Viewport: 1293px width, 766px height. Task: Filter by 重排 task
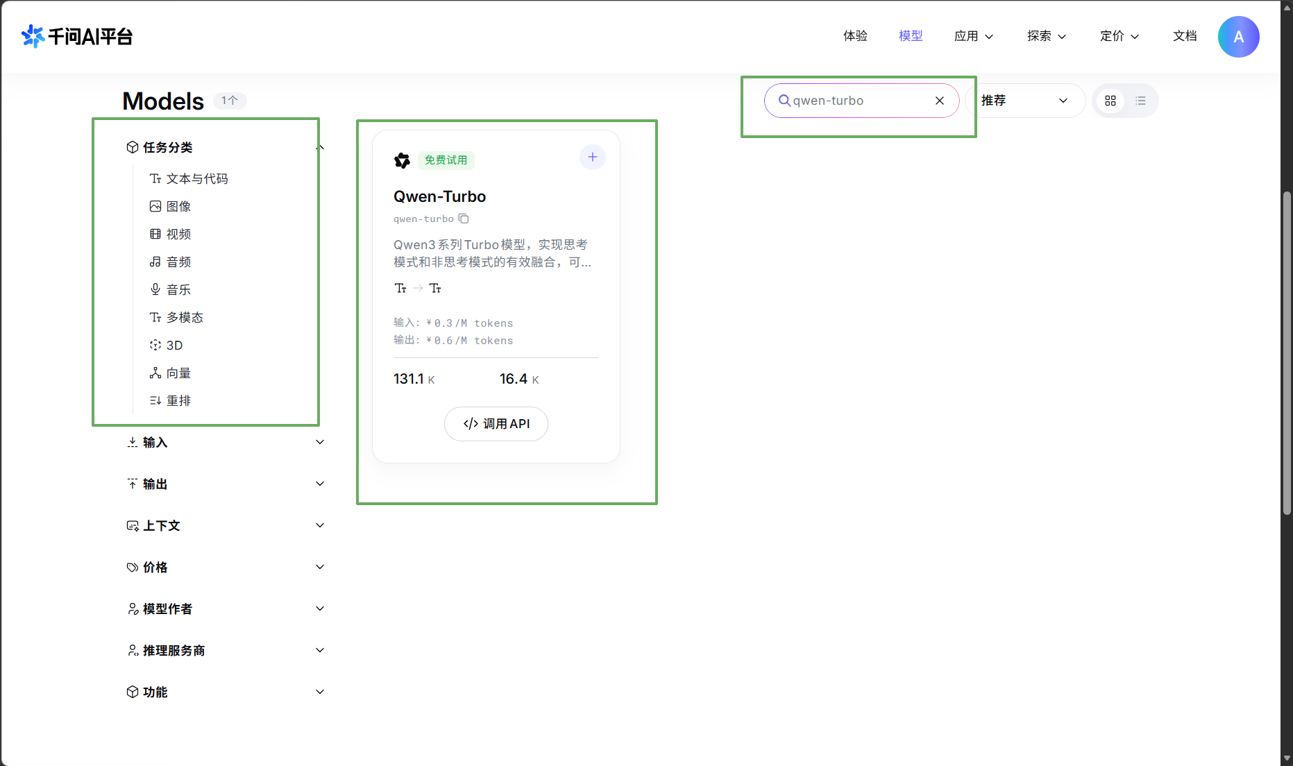pos(170,400)
